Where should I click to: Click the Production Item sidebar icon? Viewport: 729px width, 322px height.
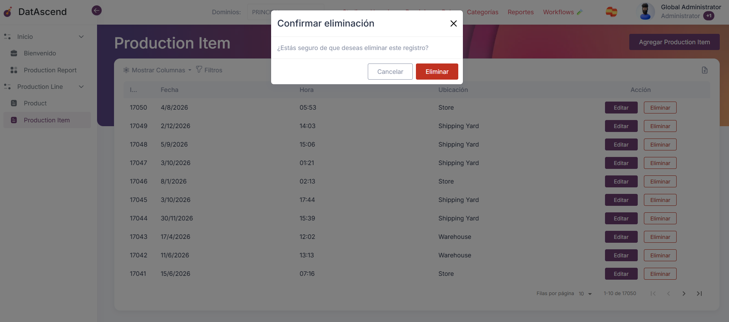tap(14, 120)
